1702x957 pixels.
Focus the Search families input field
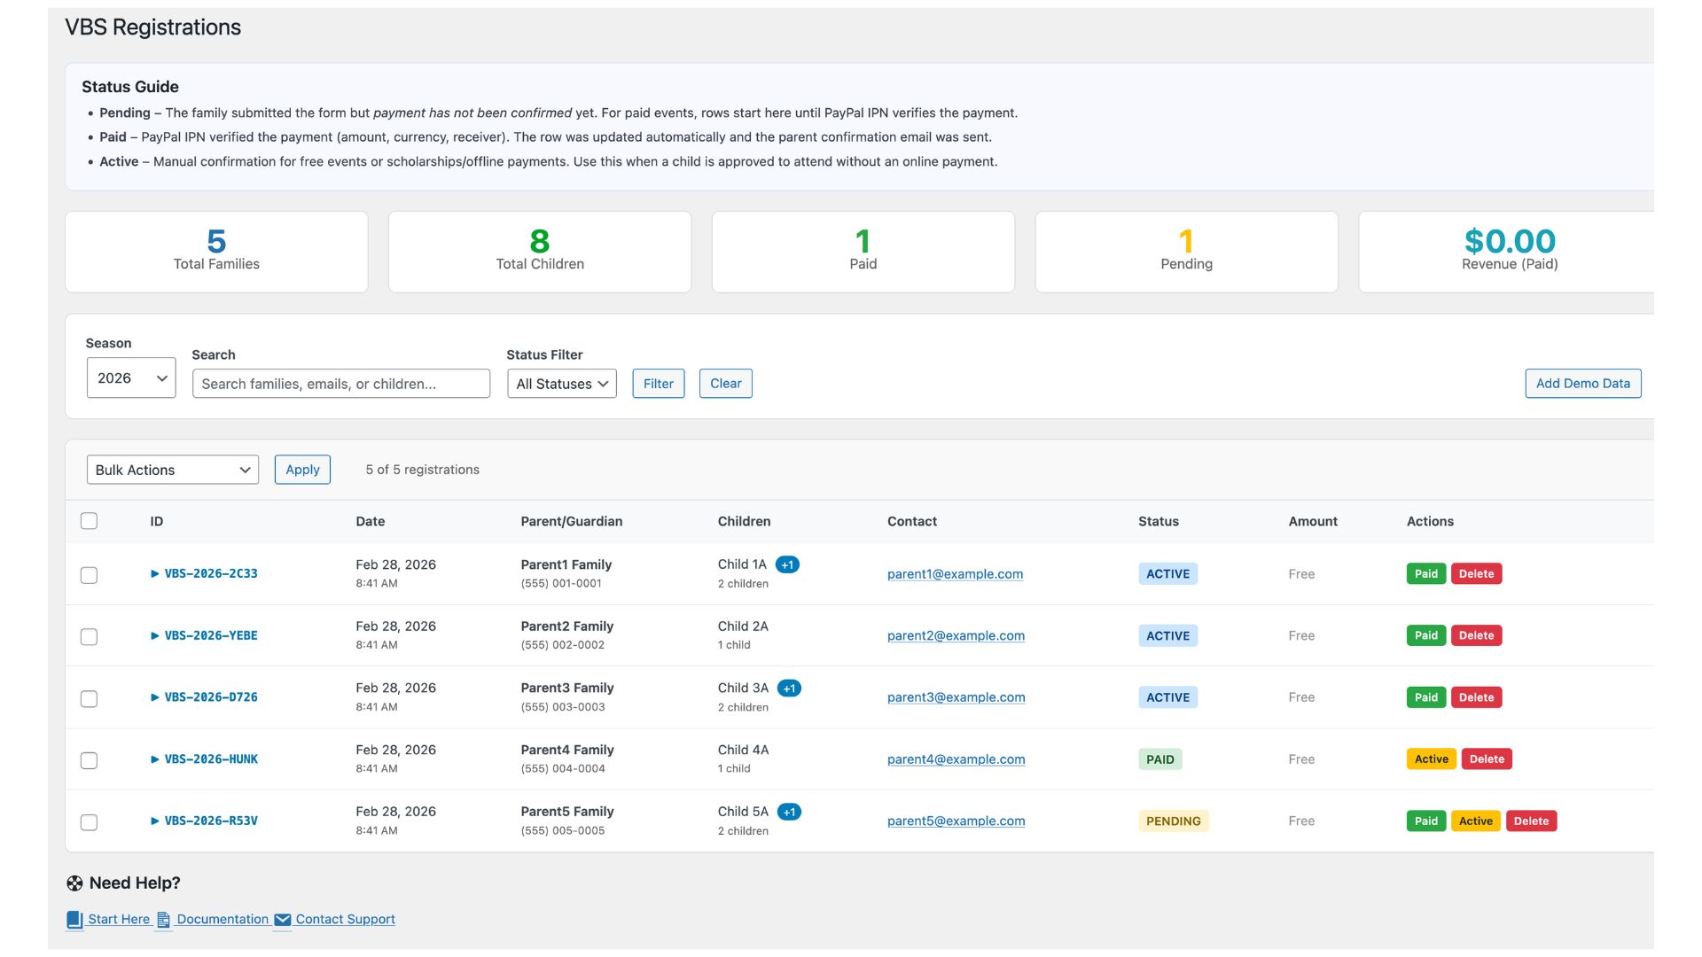click(x=340, y=384)
